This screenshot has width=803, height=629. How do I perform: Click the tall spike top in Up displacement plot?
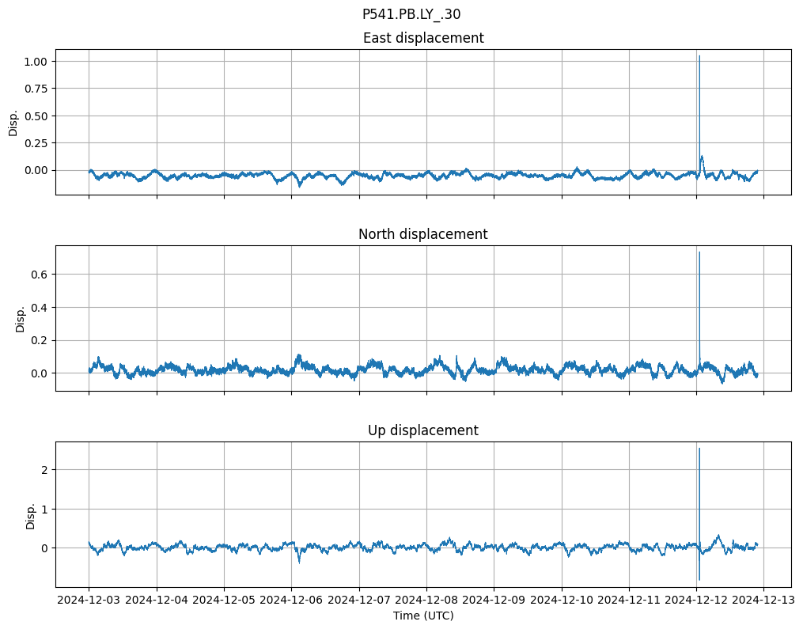(x=699, y=449)
